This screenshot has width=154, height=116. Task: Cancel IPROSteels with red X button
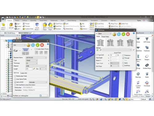pos(42,45)
